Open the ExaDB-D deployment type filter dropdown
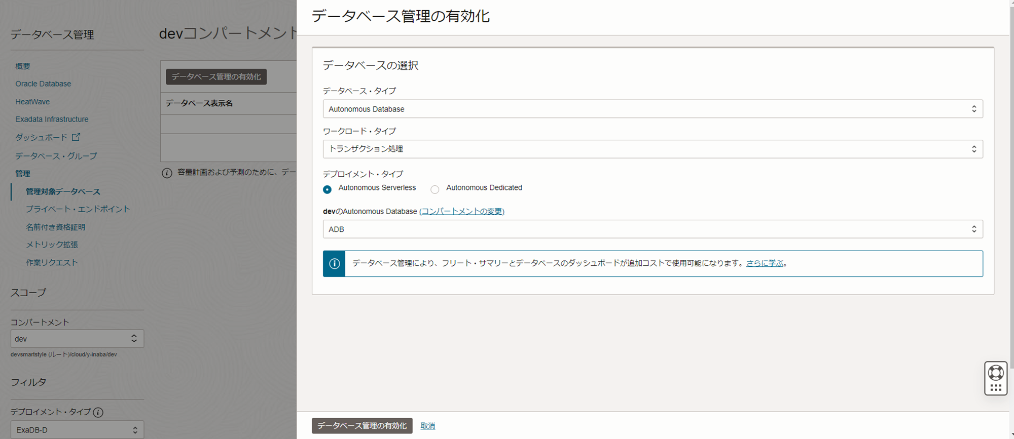Image resolution: width=1014 pixels, height=439 pixels. click(x=77, y=430)
